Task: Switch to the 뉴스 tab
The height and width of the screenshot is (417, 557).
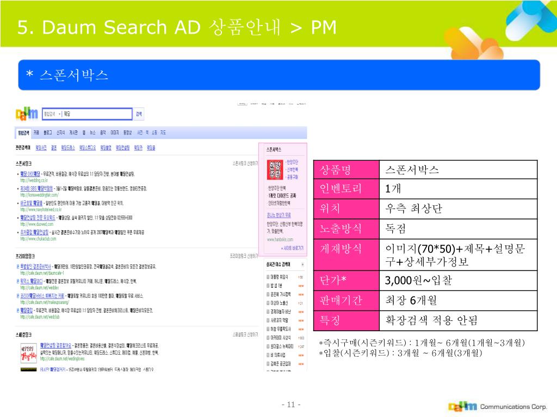Action: [x=92, y=132]
